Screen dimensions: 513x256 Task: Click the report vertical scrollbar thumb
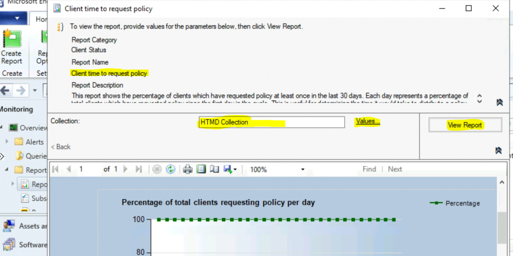pyautogui.click(x=501, y=228)
